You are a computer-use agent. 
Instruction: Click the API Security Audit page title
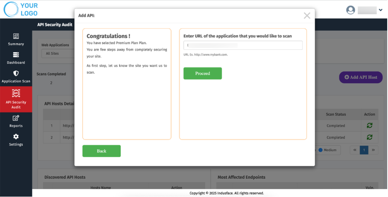pyautogui.click(x=55, y=24)
